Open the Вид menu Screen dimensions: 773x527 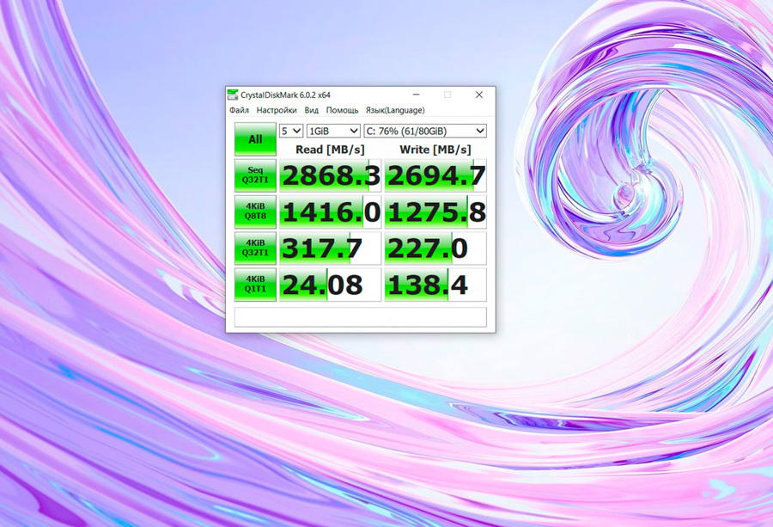(x=311, y=110)
